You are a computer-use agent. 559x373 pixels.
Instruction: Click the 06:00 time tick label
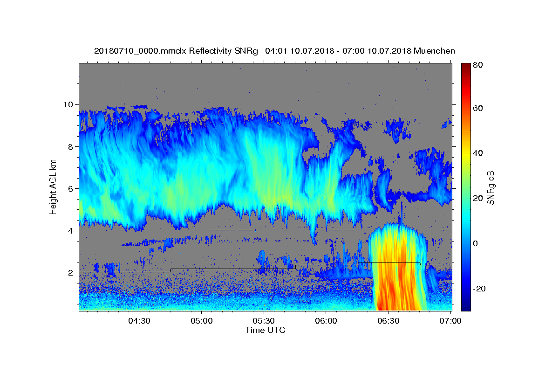pos(326,321)
